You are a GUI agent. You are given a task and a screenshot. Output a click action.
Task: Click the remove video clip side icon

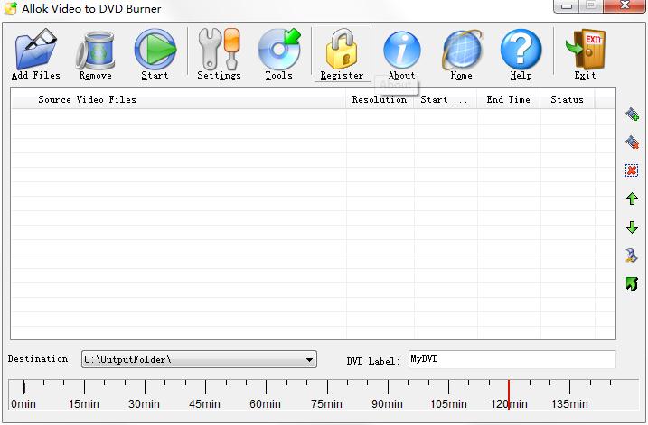(632, 143)
